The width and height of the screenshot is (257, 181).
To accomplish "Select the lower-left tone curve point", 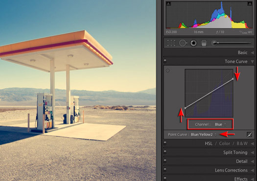I will pos(185,108).
